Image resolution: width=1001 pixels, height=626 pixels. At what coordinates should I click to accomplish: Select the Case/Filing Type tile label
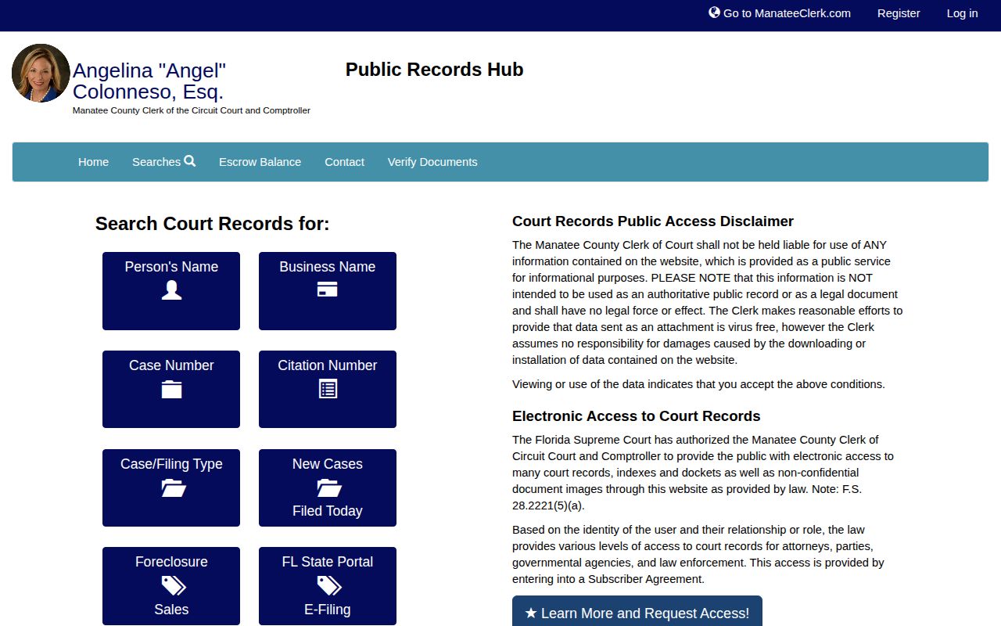(x=171, y=464)
